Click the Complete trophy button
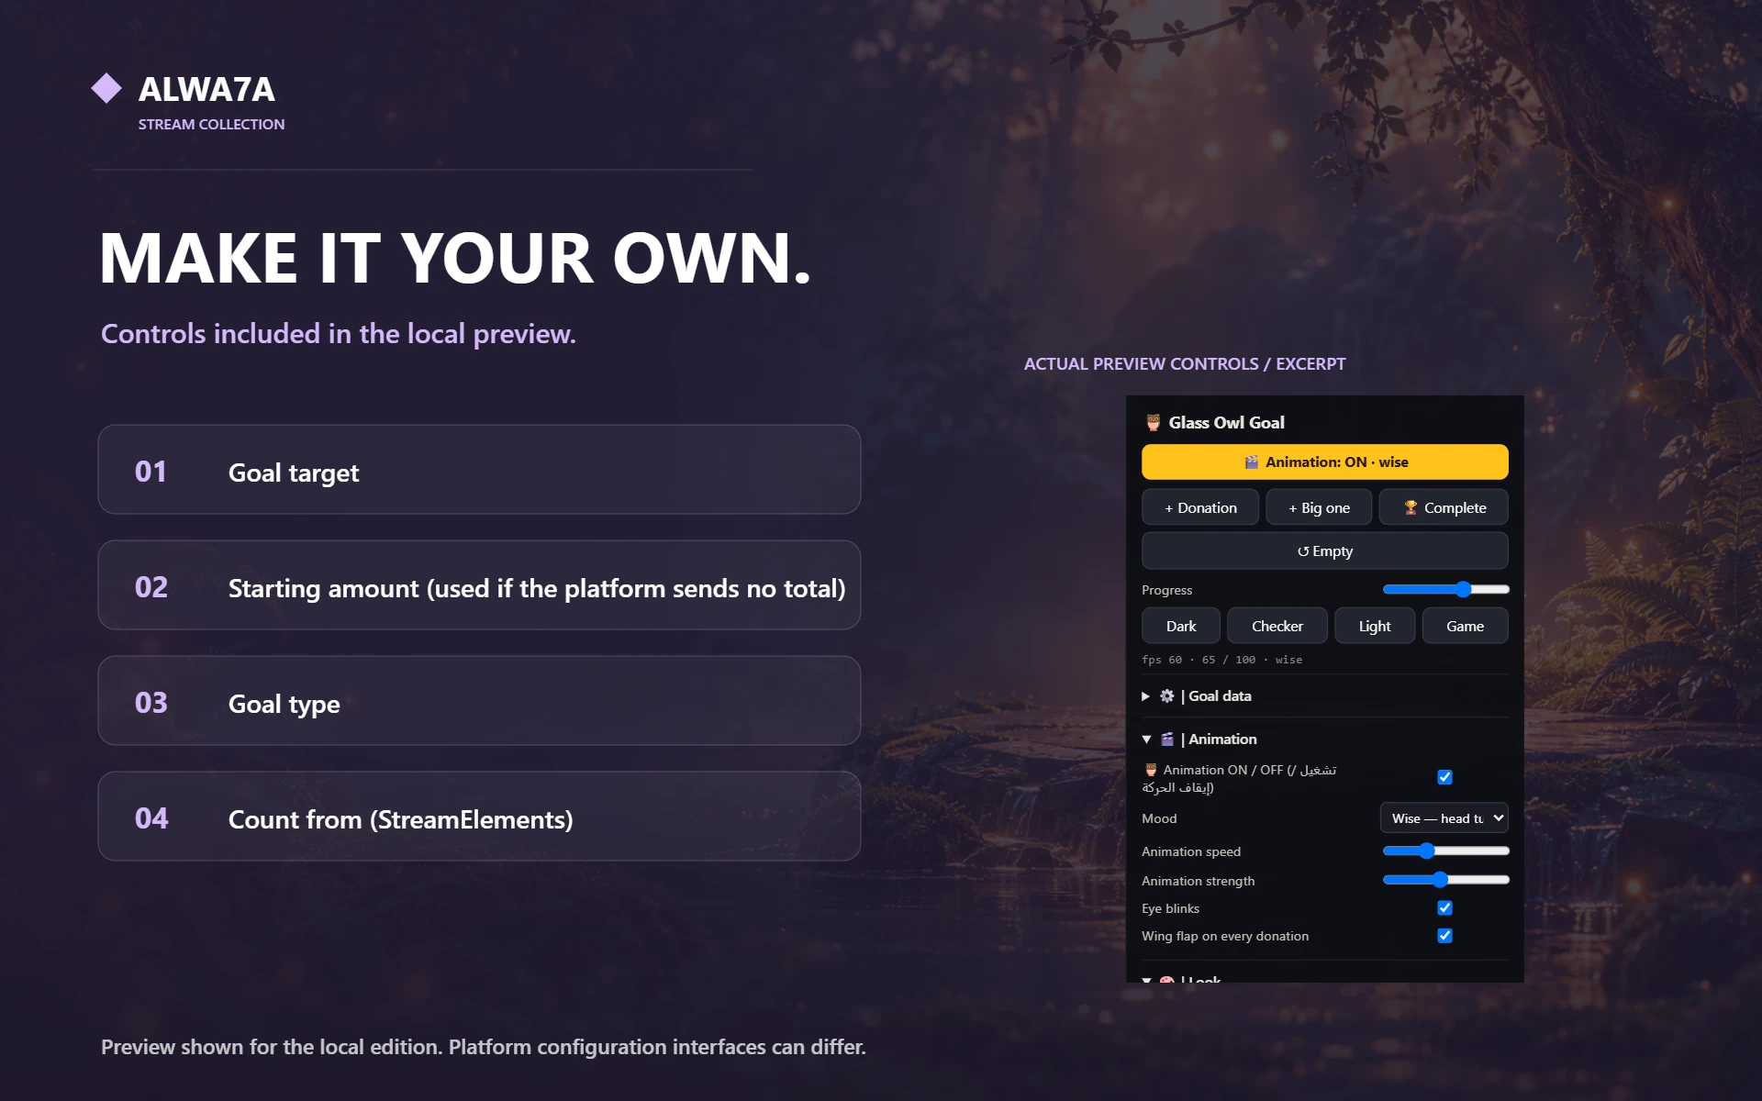This screenshot has width=1762, height=1101. (x=1444, y=507)
